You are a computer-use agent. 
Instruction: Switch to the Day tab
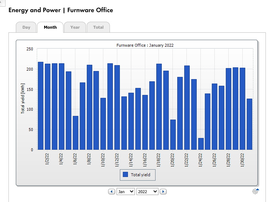pyautogui.click(x=26, y=27)
